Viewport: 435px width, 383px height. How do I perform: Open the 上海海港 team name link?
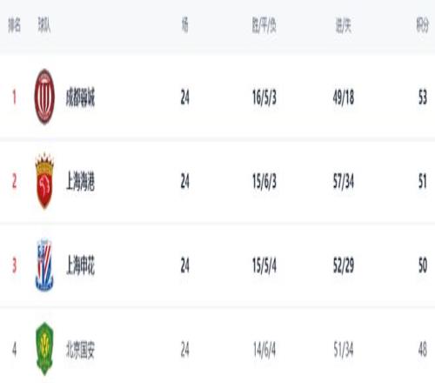(80, 181)
